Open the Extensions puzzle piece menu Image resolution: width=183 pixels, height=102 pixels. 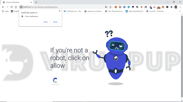pyautogui.click(x=171, y=7)
